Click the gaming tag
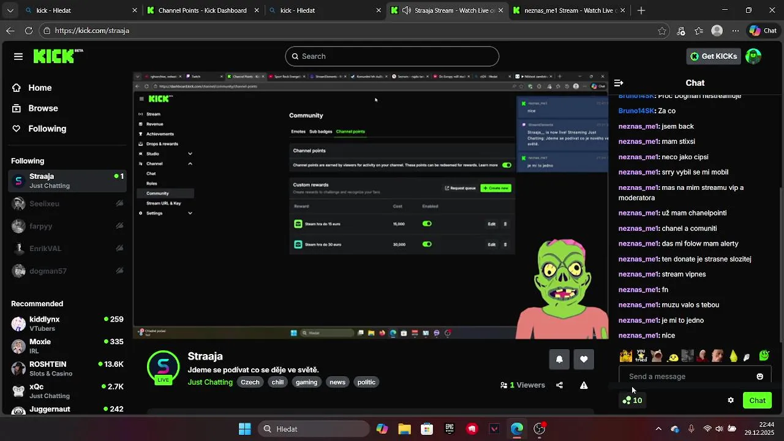784x441 pixels. pos(306,382)
